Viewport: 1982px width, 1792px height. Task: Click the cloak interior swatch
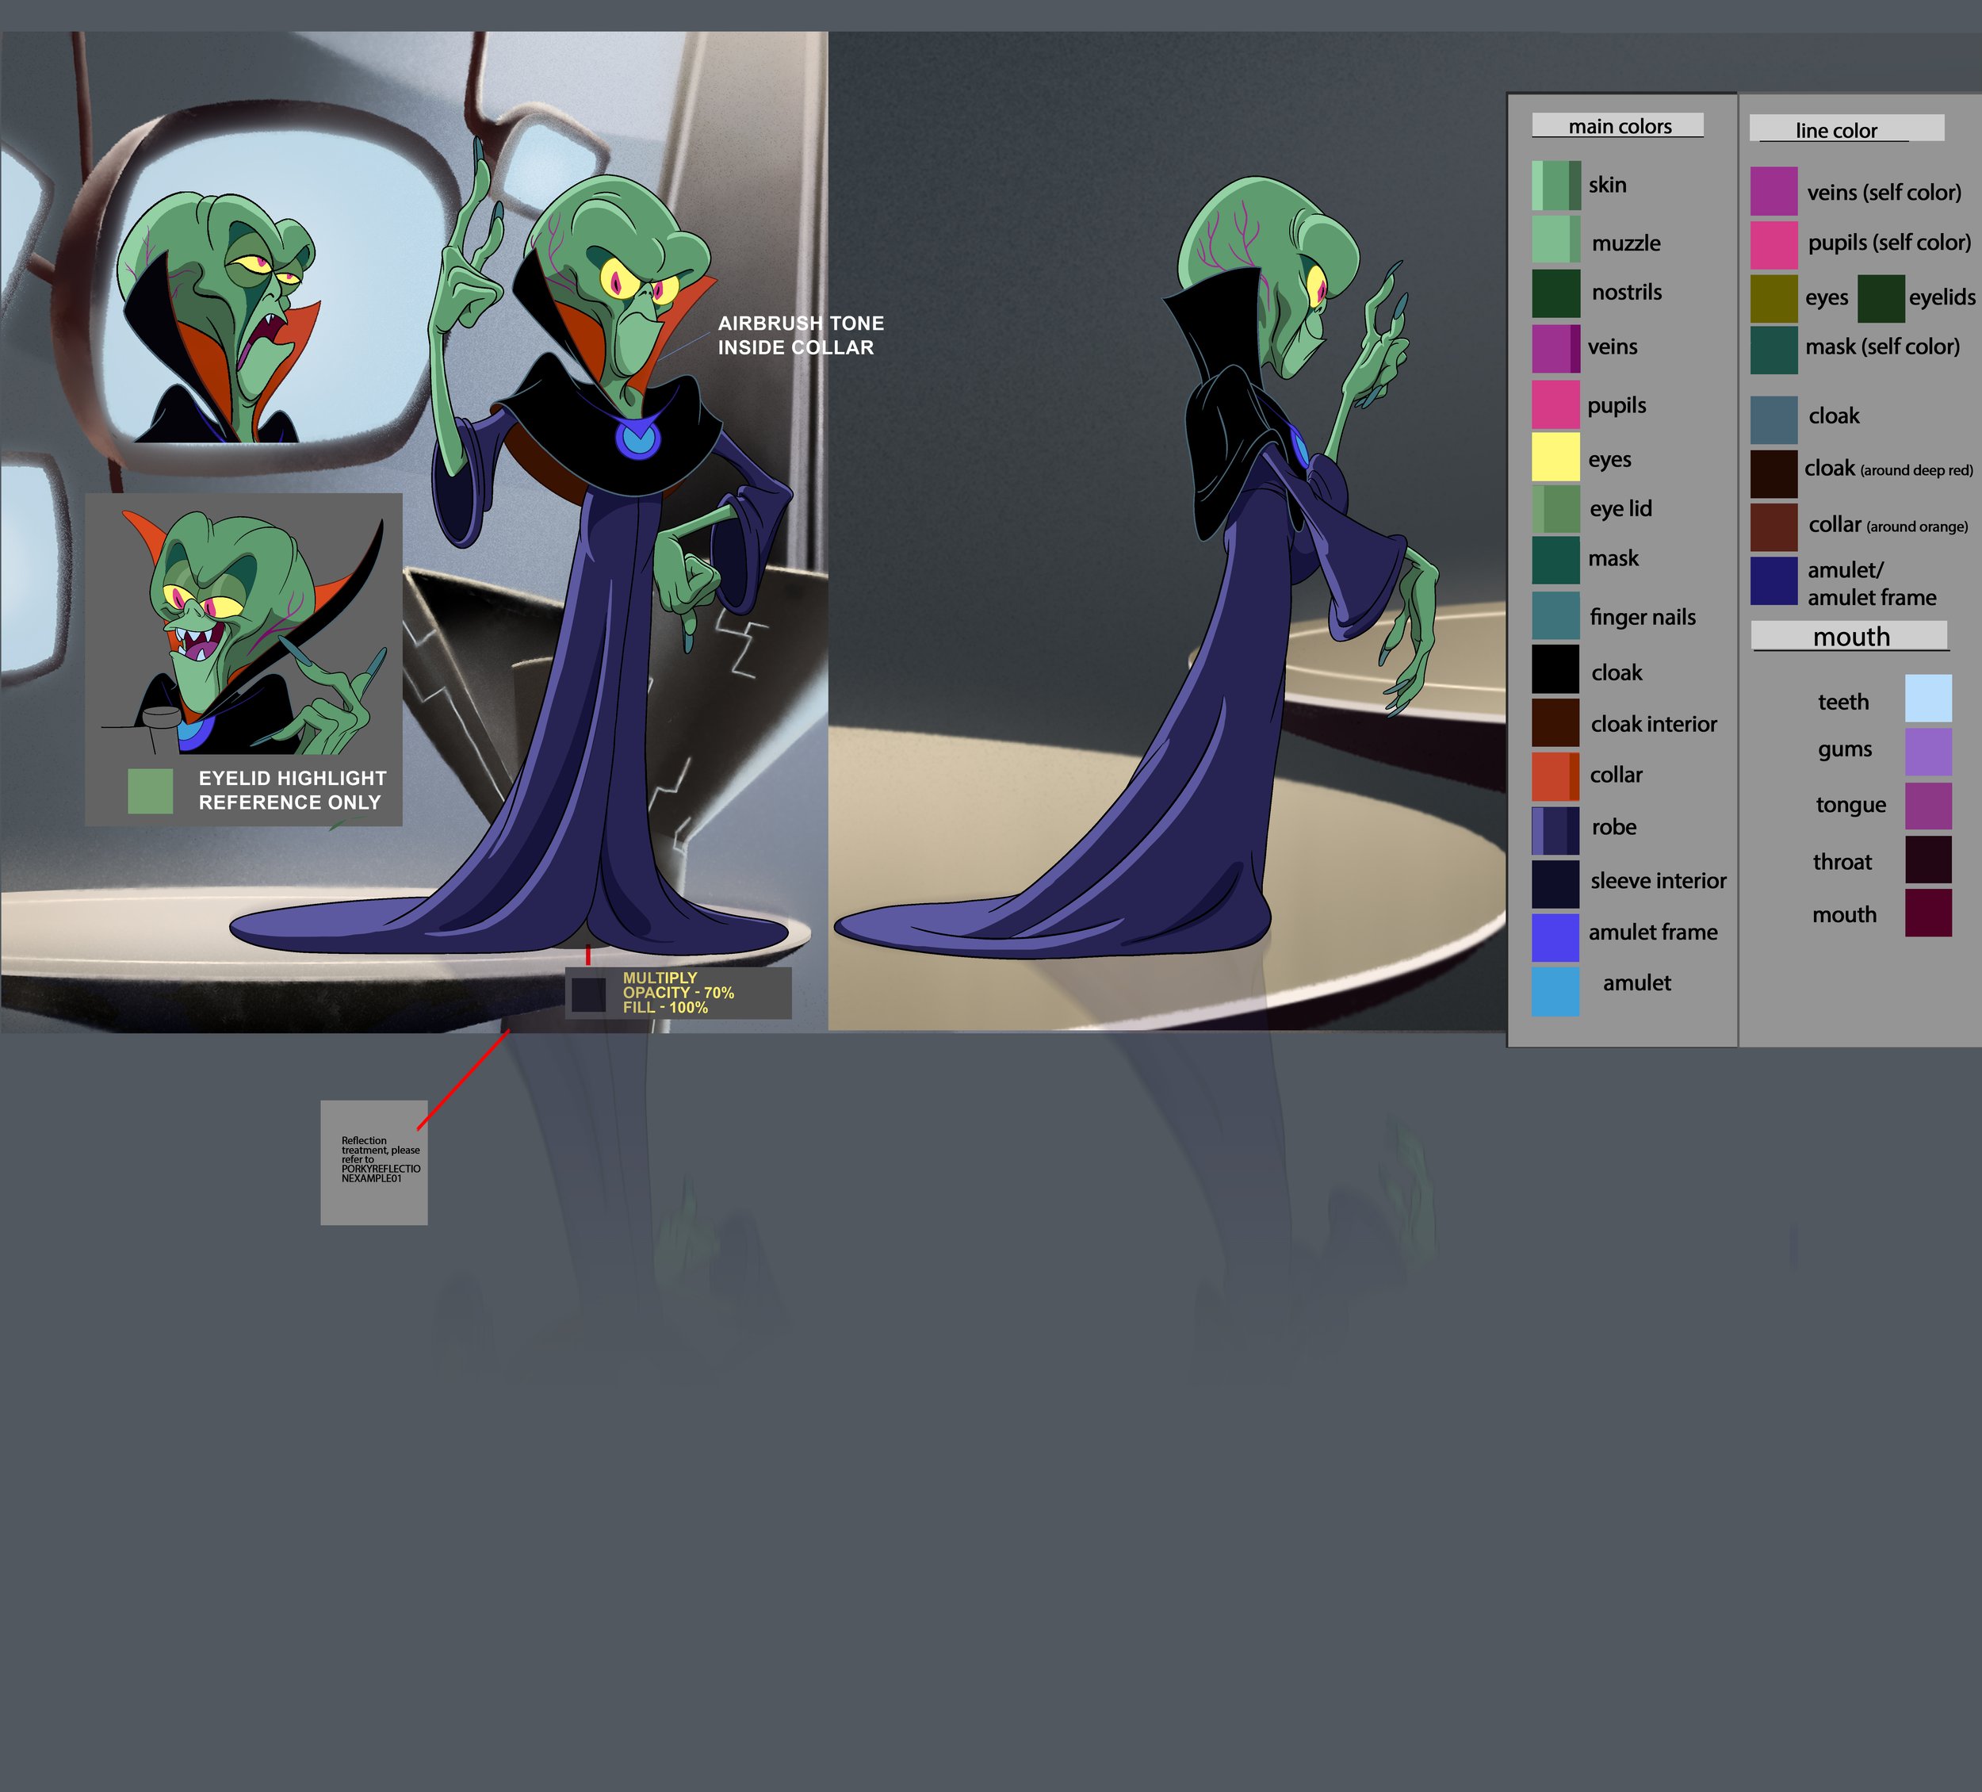[1555, 723]
